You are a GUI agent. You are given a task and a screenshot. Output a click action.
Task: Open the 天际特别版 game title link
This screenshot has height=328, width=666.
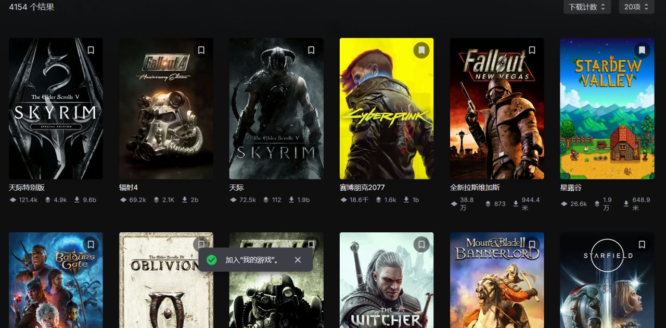(x=27, y=188)
